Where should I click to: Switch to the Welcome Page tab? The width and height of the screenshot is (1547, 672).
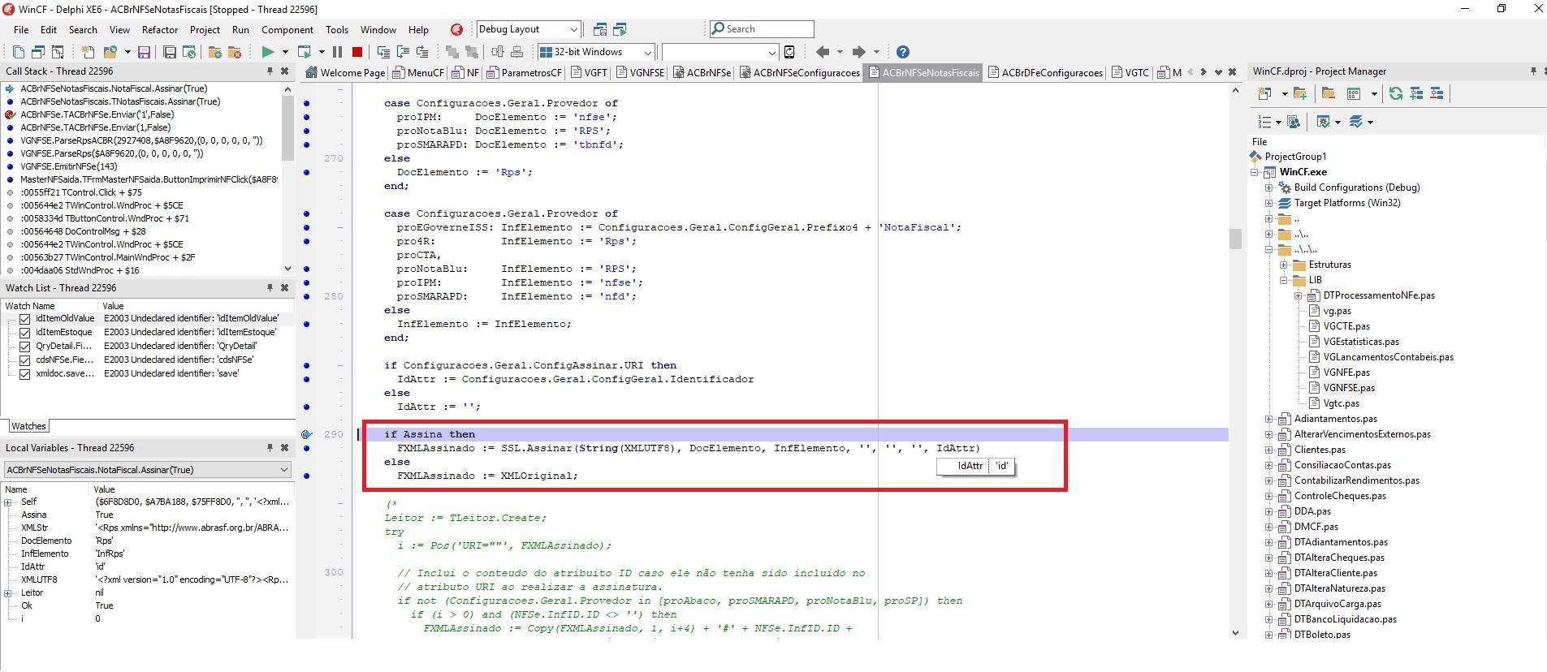pyautogui.click(x=345, y=72)
